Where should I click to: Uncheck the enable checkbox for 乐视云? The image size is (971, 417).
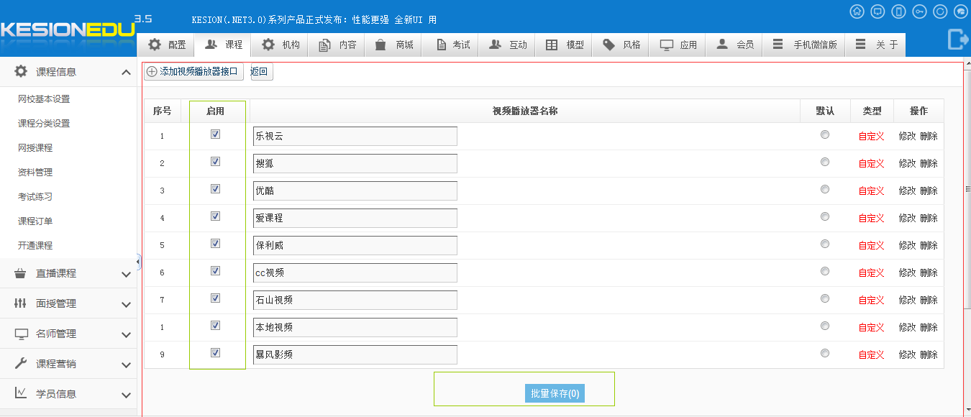coord(215,134)
